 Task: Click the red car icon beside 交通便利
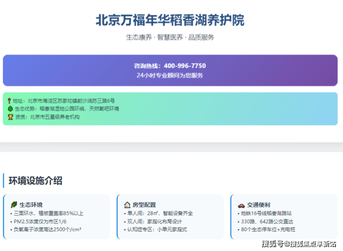coord(241,205)
